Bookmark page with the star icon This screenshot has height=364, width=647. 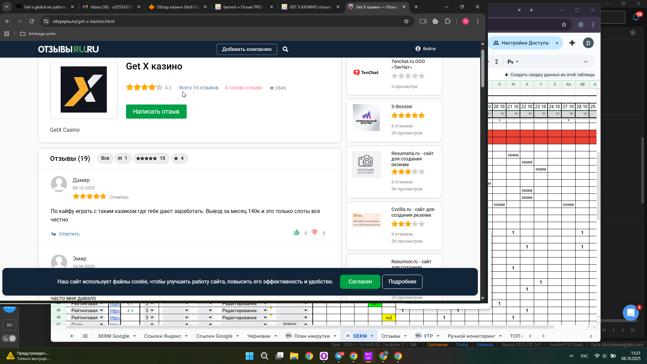(406, 21)
